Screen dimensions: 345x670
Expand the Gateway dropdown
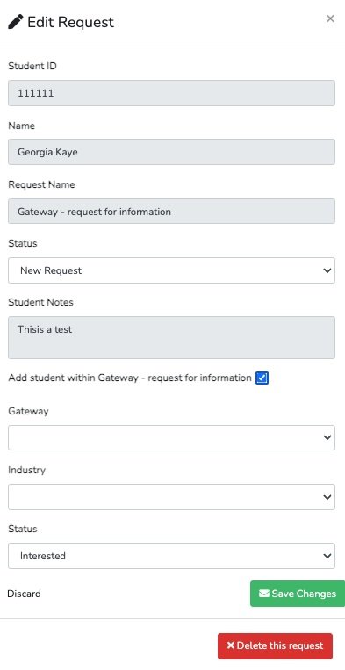[x=172, y=437]
